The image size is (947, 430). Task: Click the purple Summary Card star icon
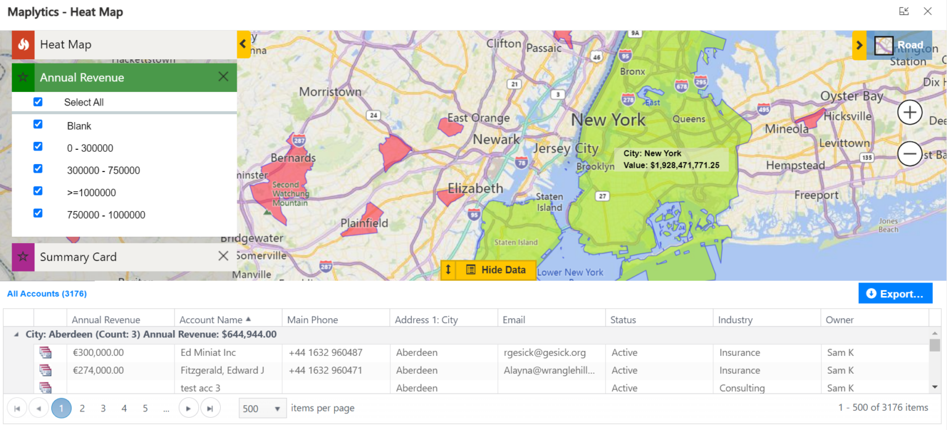[x=23, y=257]
